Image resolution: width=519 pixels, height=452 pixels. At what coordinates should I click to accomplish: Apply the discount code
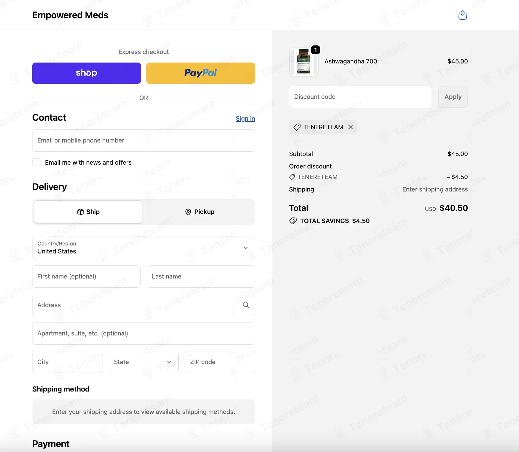pos(453,97)
